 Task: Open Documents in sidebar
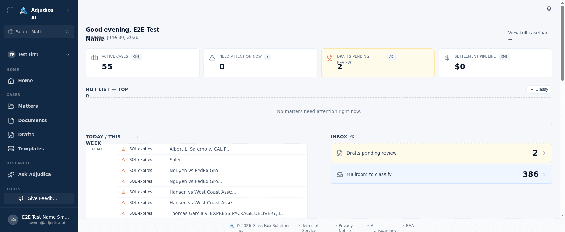point(39,121)
